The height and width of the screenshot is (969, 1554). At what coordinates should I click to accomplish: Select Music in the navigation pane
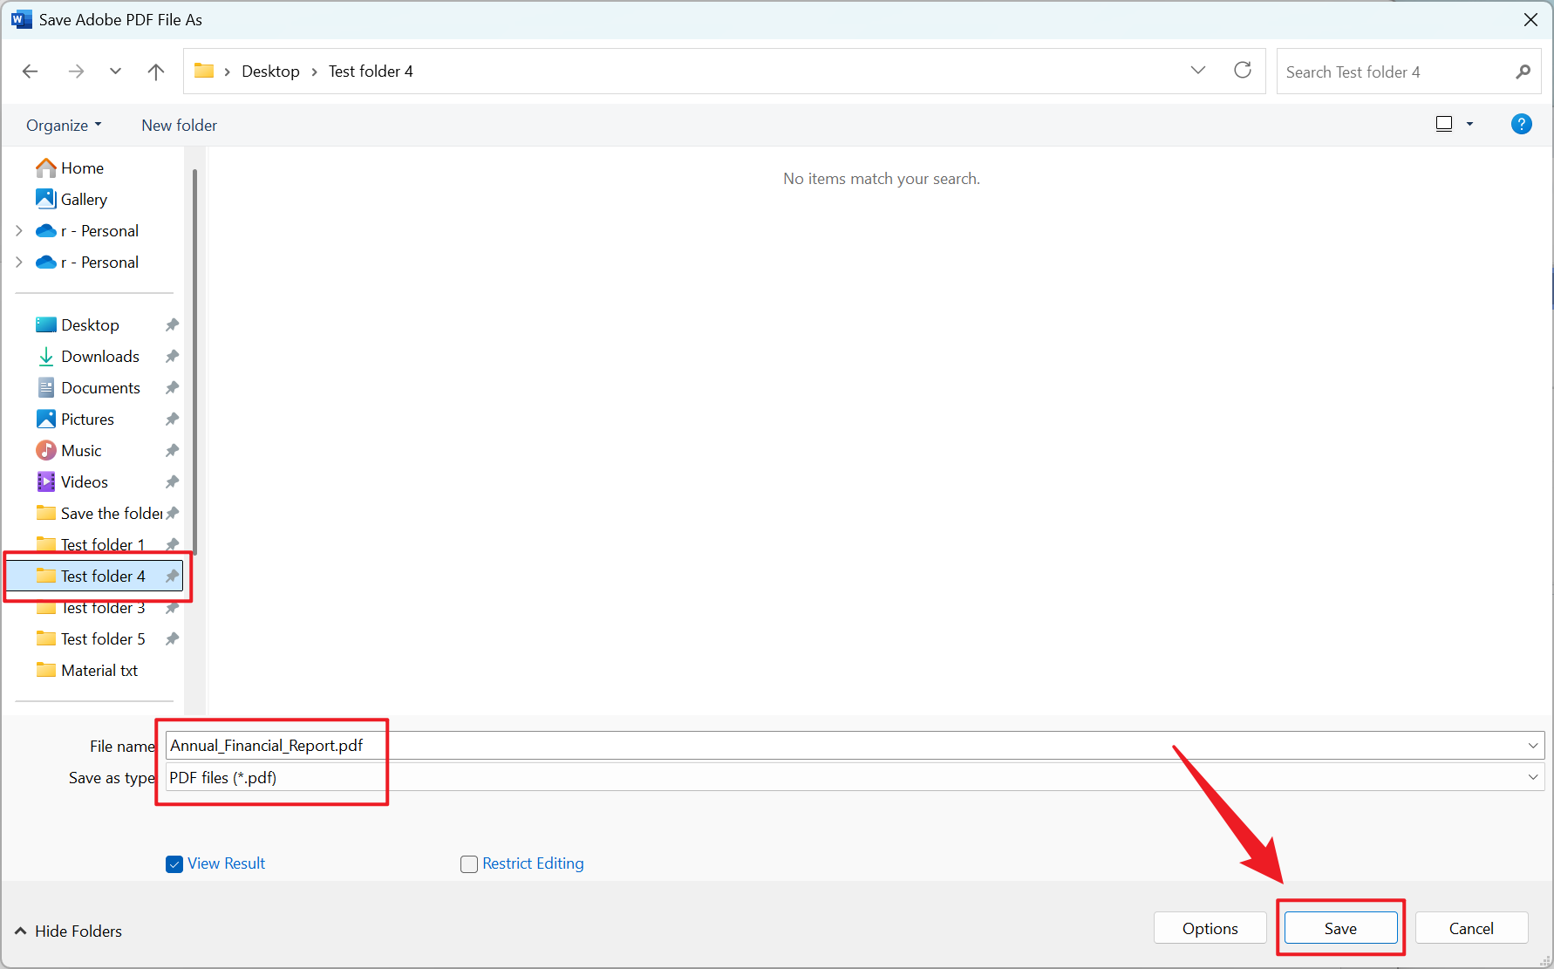coord(81,451)
